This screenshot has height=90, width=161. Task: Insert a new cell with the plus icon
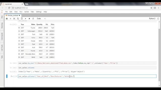click(x=10, y=18)
